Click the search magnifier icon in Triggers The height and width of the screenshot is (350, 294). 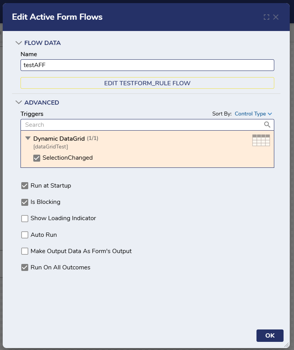(267, 124)
